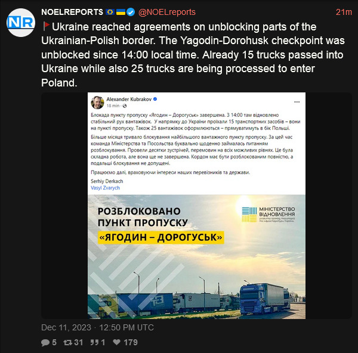Open the Dec 11, 2023 12:50 PM timestamp
Image resolution: width=358 pixels, height=353 pixels.
pyautogui.click(x=97, y=327)
